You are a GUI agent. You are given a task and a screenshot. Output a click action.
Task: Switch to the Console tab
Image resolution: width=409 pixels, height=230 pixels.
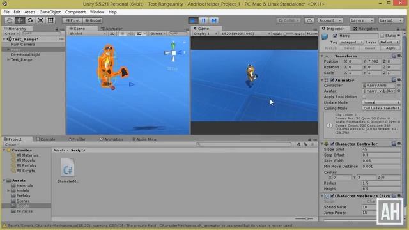tap(46, 139)
